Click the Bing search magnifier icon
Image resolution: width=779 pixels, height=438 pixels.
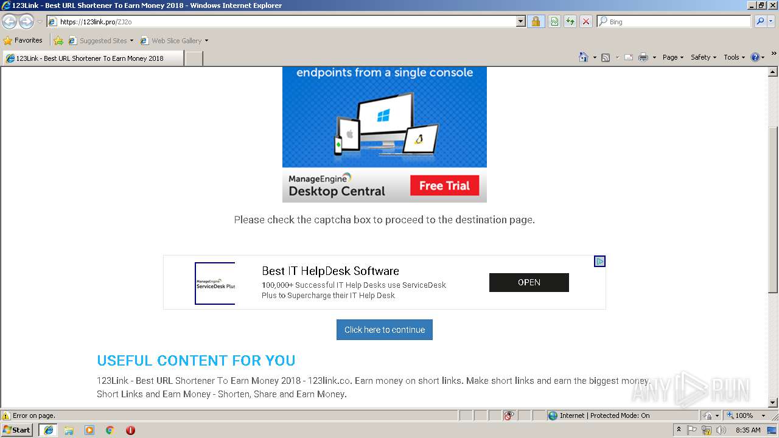click(760, 21)
